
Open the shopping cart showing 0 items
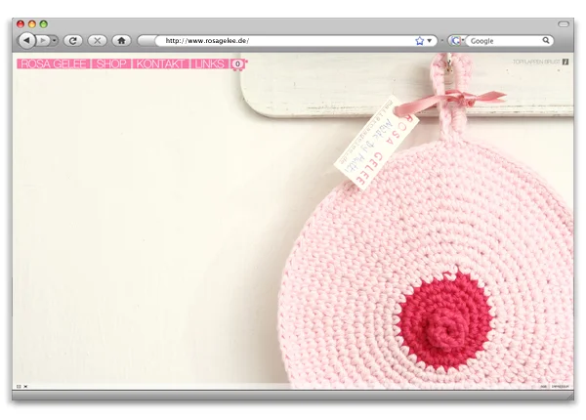pyautogui.click(x=238, y=63)
